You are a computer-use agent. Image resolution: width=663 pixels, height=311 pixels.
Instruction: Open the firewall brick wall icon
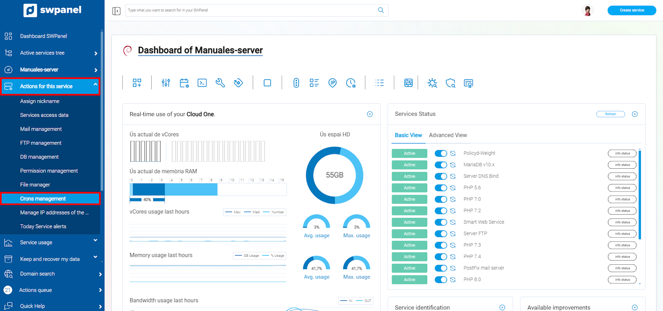408,83
